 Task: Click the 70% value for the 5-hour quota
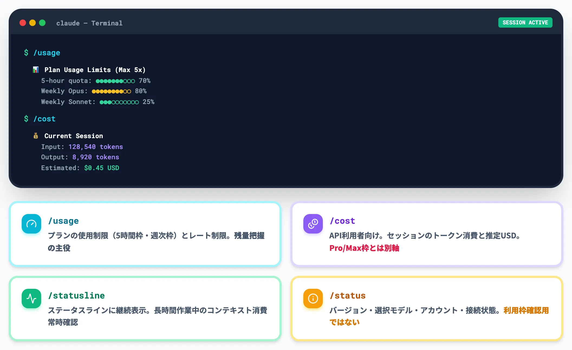coord(145,81)
